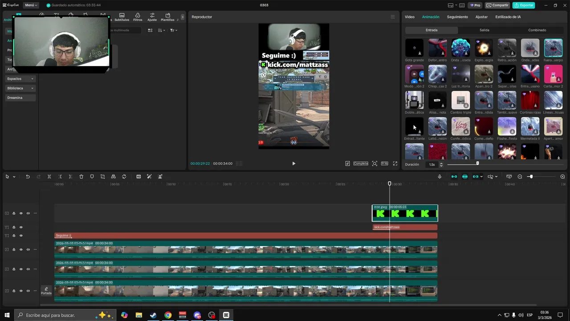The image size is (570, 321).
Task: Switch to the Ajustar tab
Action: pyautogui.click(x=481, y=17)
